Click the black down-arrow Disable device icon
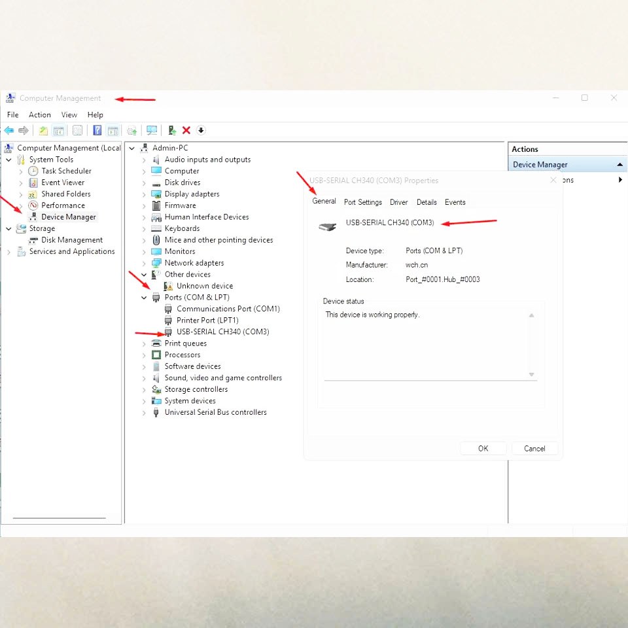The image size is (628, 628). [201, 130]
